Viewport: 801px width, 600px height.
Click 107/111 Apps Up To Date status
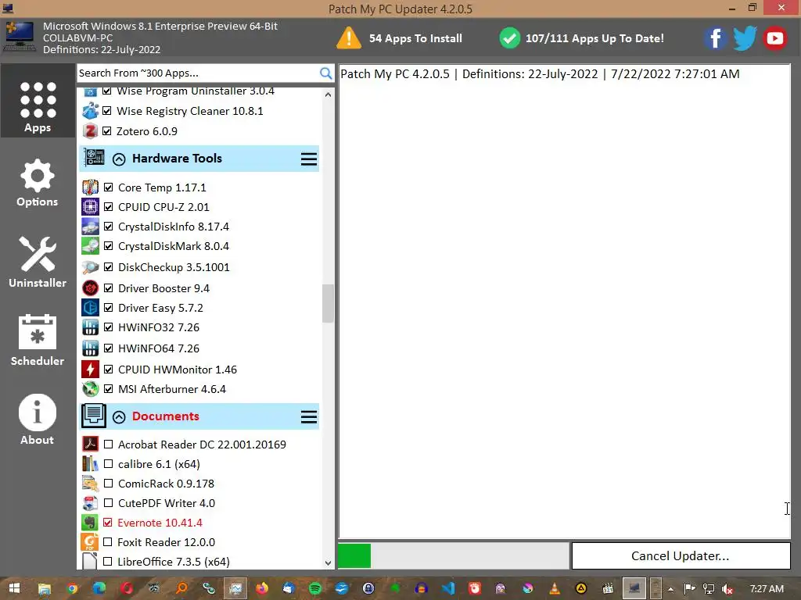(x=582, y=38)
